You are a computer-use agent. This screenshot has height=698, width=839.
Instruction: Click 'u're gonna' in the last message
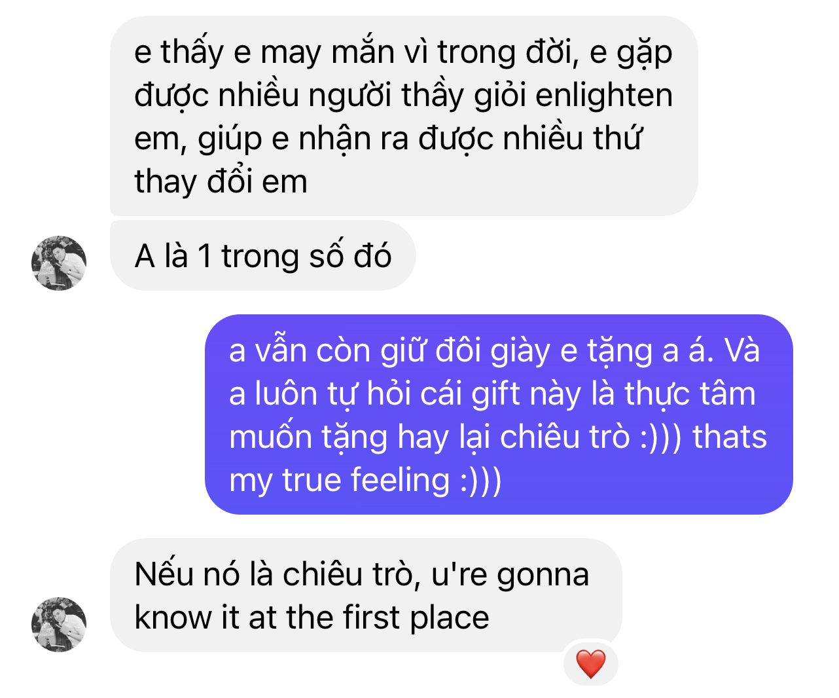pos(510,575)
